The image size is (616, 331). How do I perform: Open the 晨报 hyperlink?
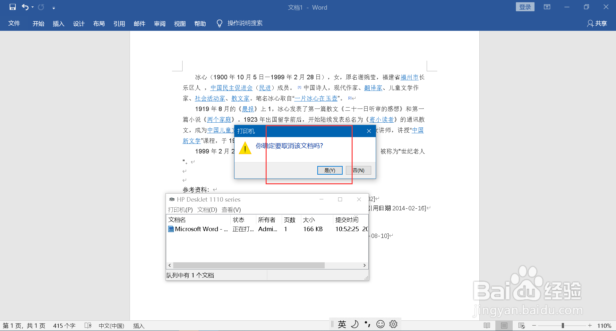coord(248,109)
